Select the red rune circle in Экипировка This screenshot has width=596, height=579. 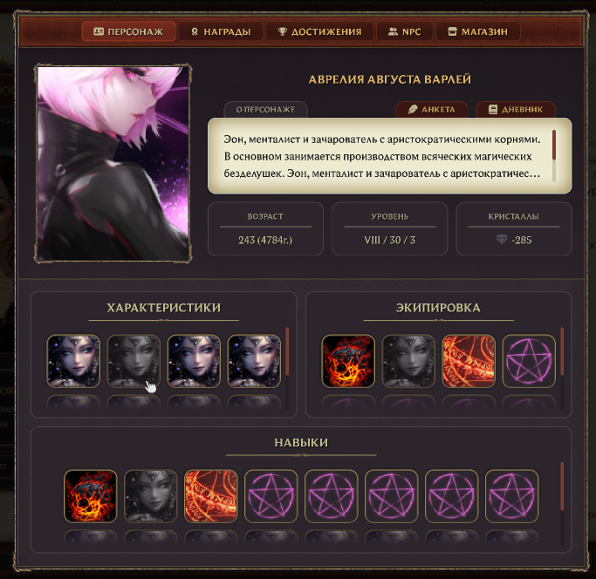click(469, 361)
